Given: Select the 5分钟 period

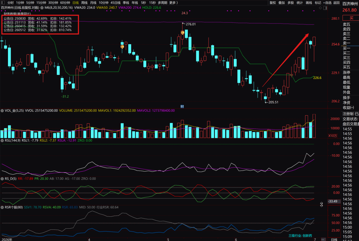Looking at the screenshot, I should tap(30, 3).
